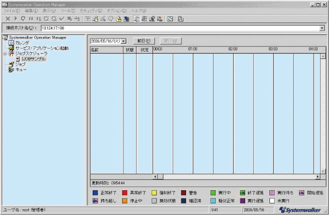
Task: Select ジョブ node in the tree
Action: pyautogui.click(x=21, y=64)
